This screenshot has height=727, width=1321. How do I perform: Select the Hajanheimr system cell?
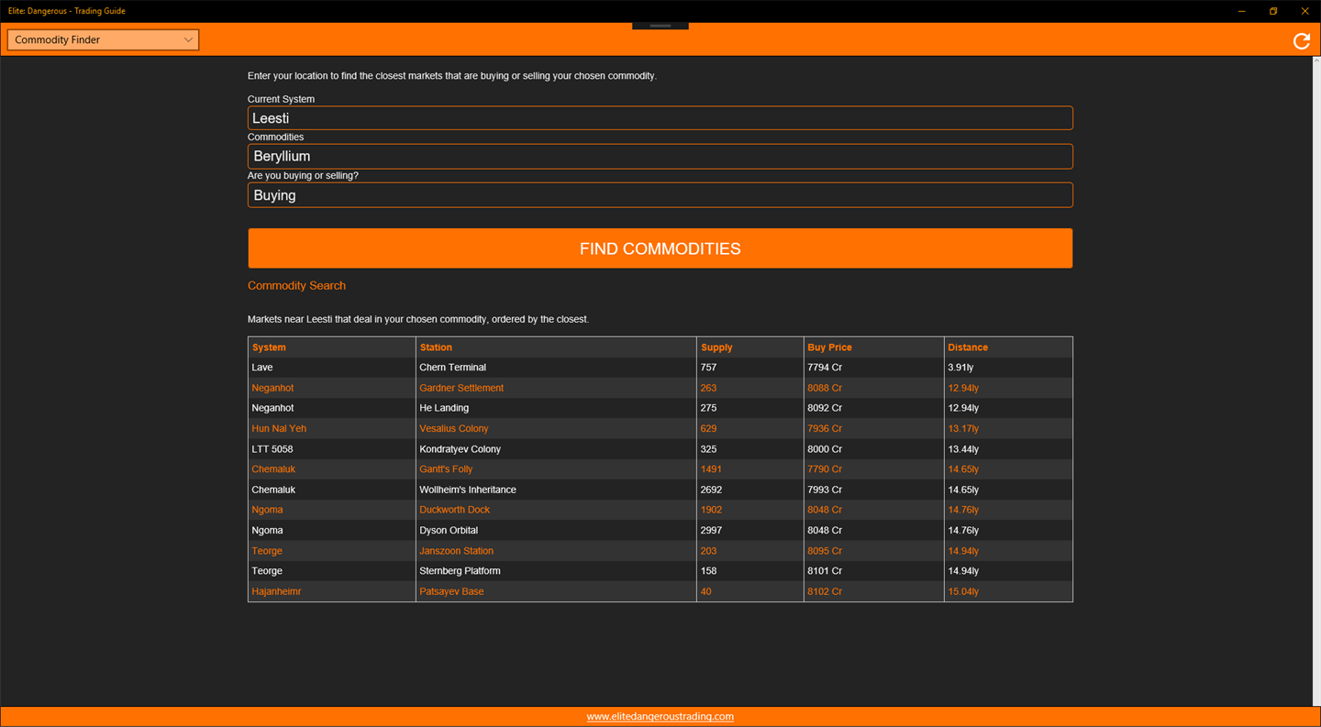click(276, 591)
